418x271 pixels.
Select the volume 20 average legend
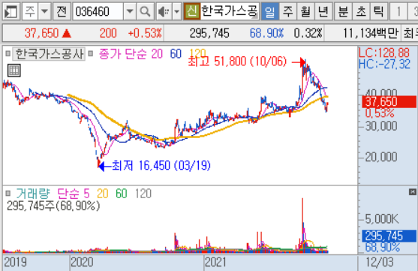(103, 194)
